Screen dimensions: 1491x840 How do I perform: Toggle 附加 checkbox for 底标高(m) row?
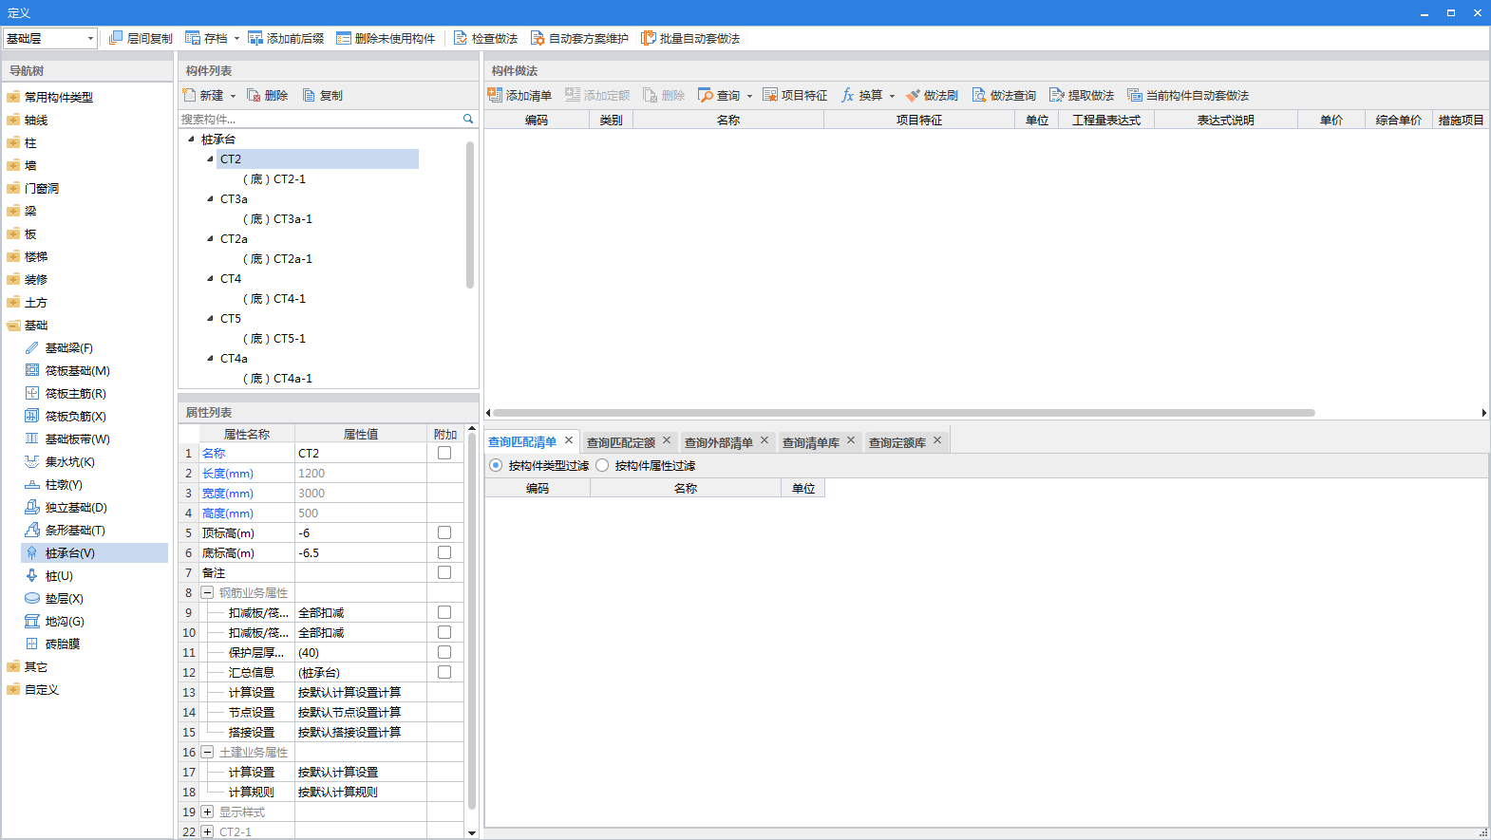point(444,552)
